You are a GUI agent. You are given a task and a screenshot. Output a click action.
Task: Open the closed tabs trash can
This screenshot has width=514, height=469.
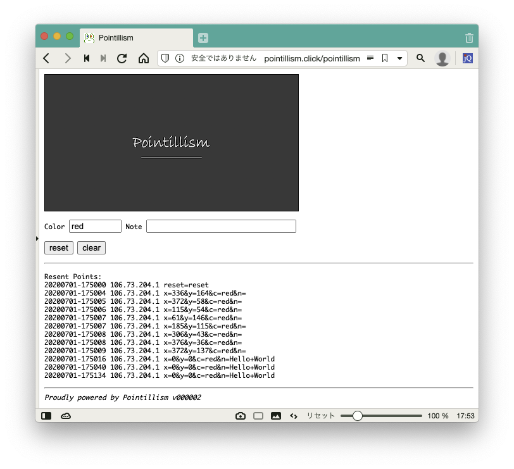click(468, 38)
